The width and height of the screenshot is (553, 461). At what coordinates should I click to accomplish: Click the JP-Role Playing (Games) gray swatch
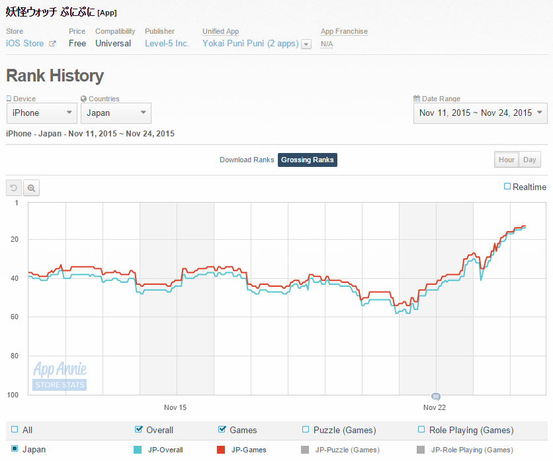tap(421, 450)
